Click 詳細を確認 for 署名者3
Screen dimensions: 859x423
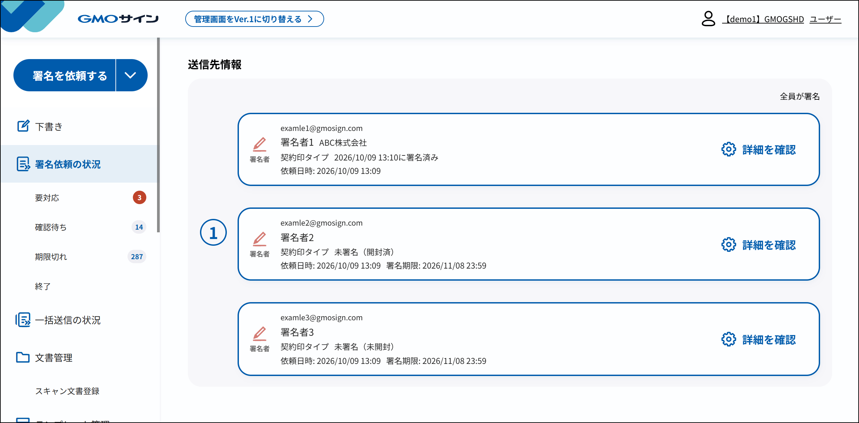coord(769,340)
